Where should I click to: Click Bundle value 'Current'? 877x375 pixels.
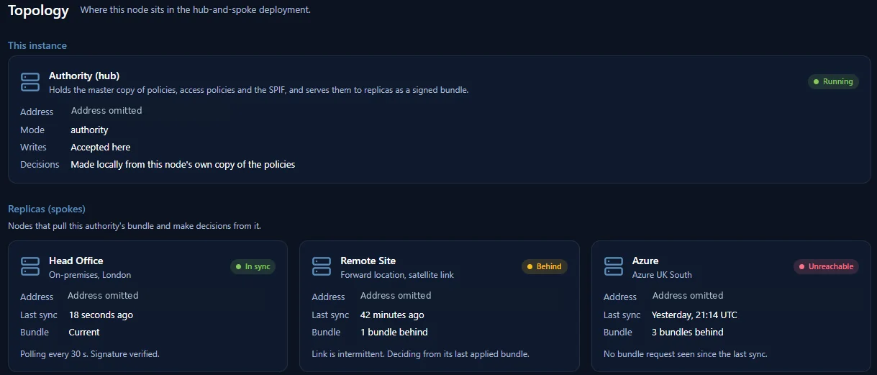click(84, 332)
